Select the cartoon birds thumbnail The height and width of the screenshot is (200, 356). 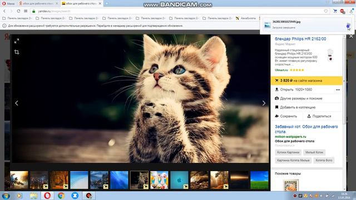pos(159,180)
